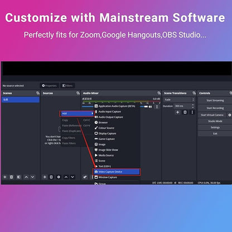Screen dimensions: 232x232
Task: Click the Start Streaming button
Action: coord(215,100)
